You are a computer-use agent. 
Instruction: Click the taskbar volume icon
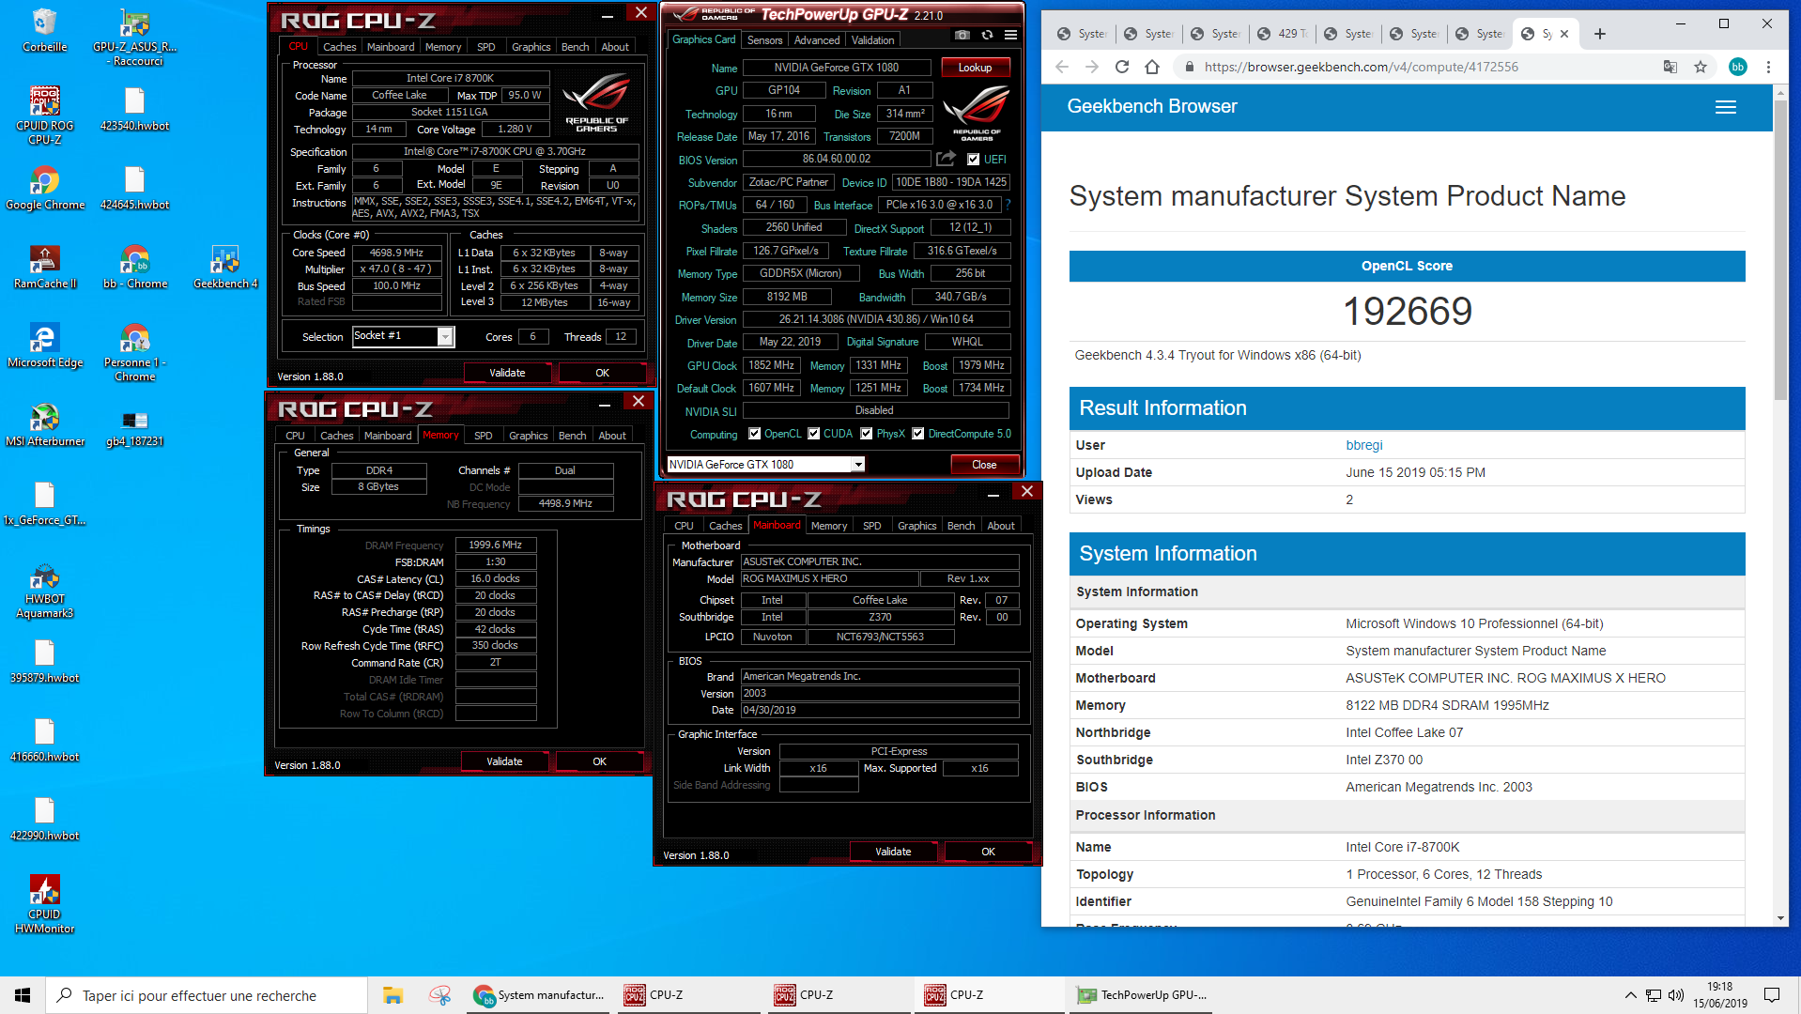(1676, 995)
